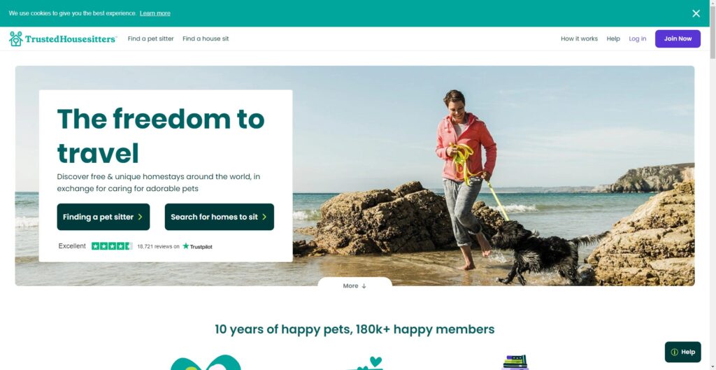This screenshot has height=370, width=716.
Task: Follow the Learn more cookies link
Action: (155, 13)
